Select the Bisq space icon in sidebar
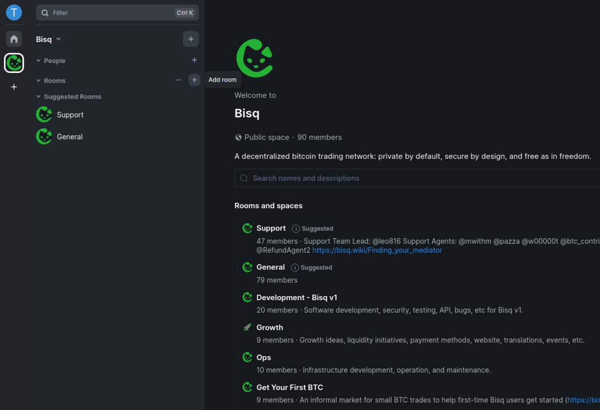Screen dimensions: 600x410 [14, 63]
